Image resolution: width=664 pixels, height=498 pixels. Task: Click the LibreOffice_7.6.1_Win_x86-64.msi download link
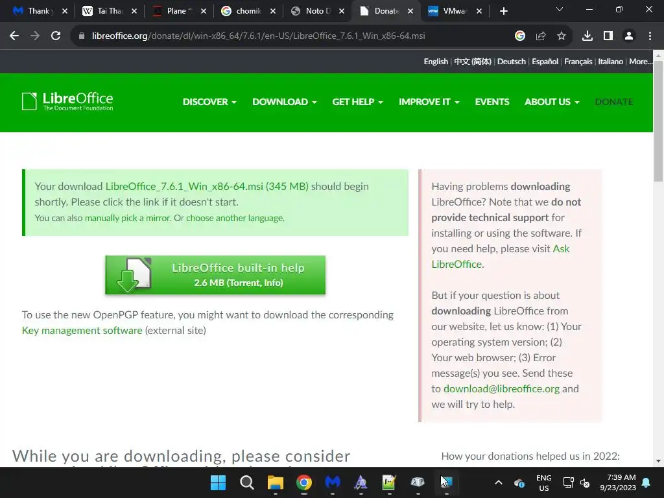click(207, 186)
